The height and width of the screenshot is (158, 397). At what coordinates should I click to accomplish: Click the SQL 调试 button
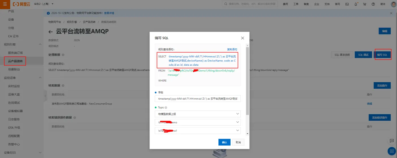tap(363, 55)
